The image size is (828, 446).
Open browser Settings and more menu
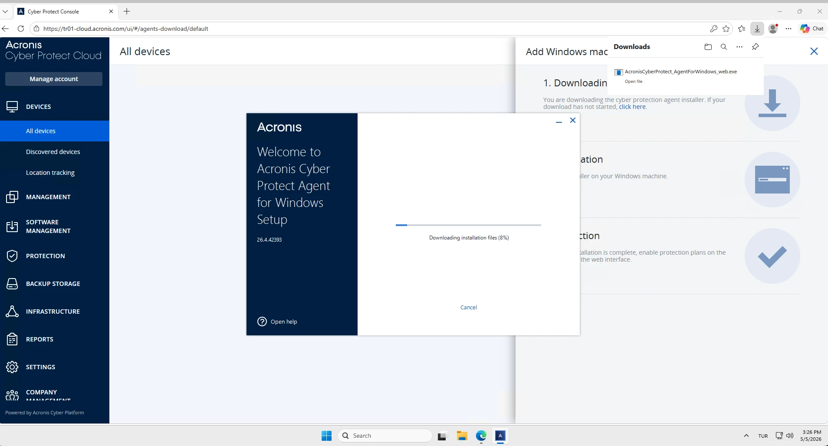(x=789, y=29)
